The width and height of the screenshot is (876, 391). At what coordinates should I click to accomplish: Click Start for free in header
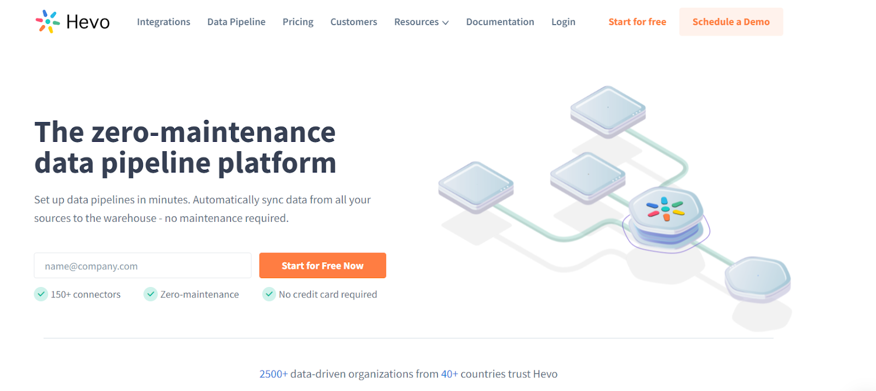coord(637,22)
